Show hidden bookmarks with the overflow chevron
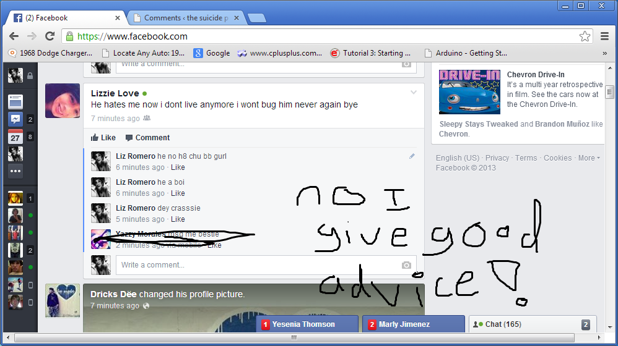Screen dimensions: 618x346 (604, 53)
